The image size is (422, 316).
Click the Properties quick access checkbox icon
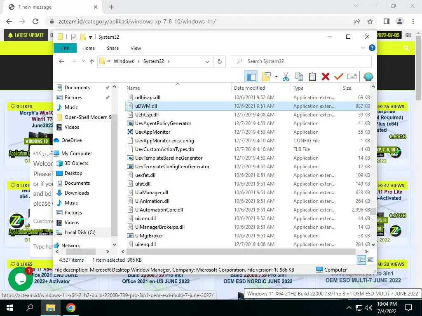[73, 37]
